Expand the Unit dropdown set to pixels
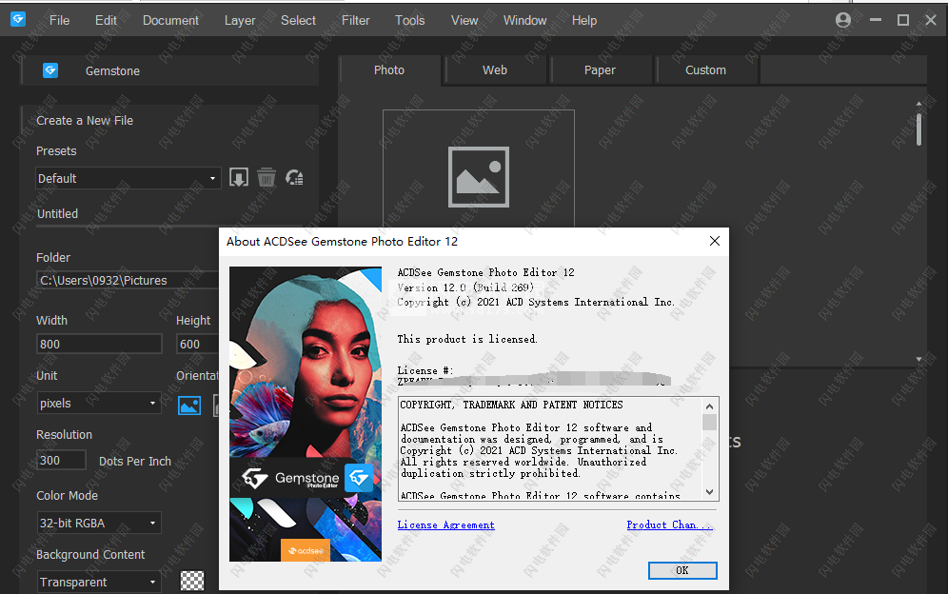948x594 pixels. (99, 403)
